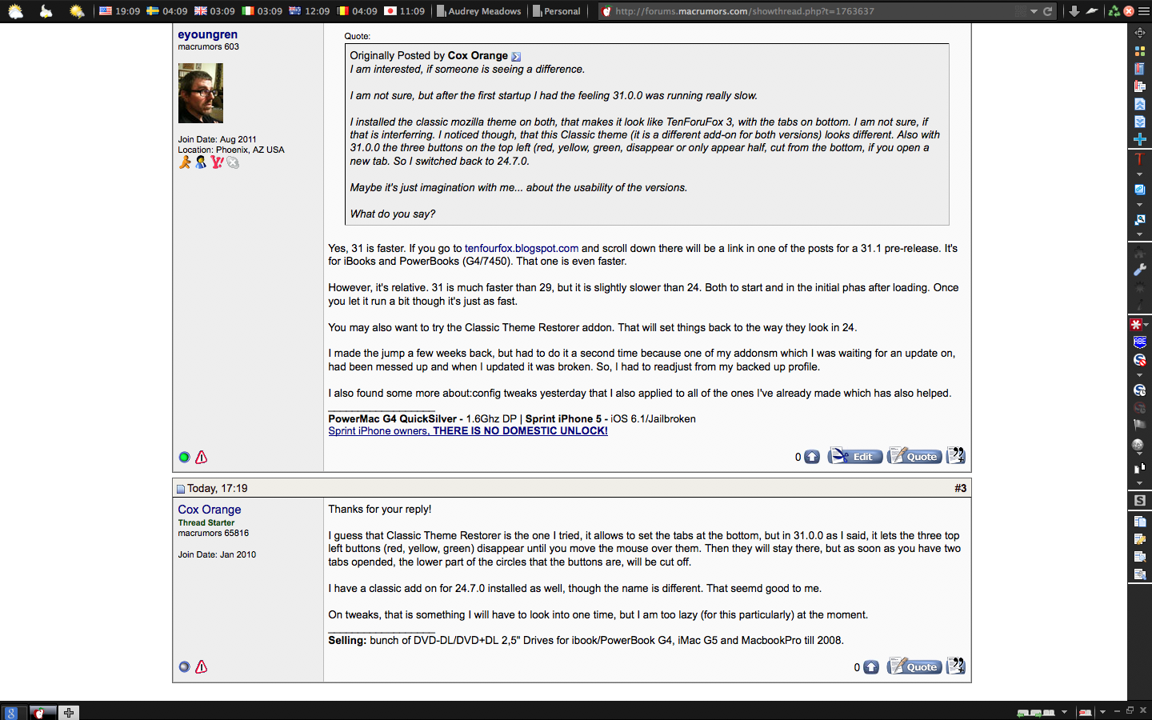
Task: Open the Personal bookmark folder
Action: pyautogui.click(x=557, y=11)
